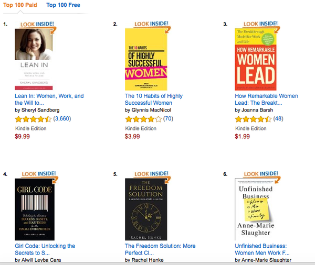Open the Unfinished Business book cover
The image size is (315, 265).
pyautogui.click(x=256, y=208)
